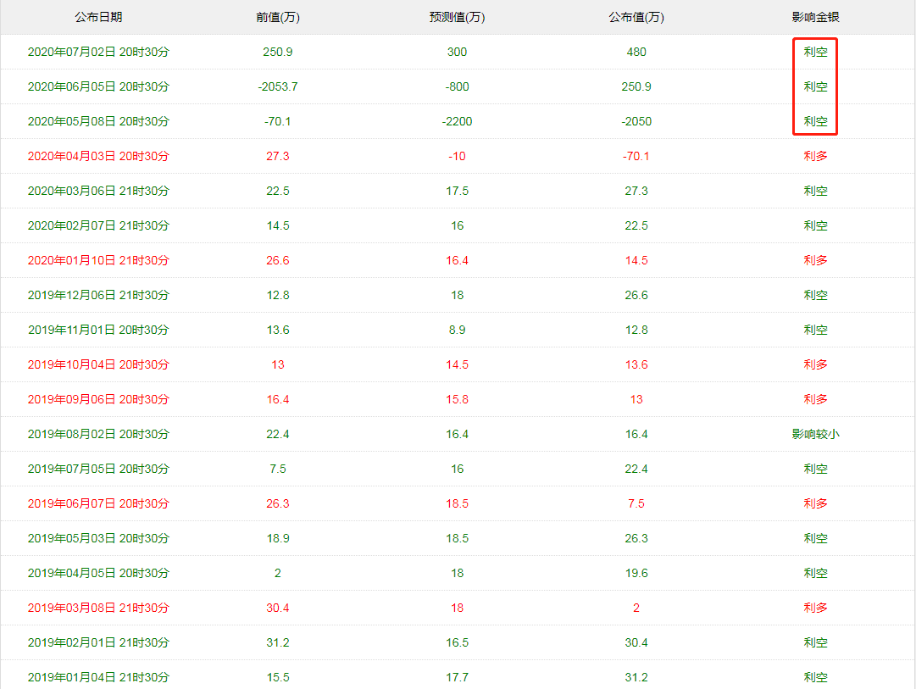
Task: Select date 2019年09月06日 20时30分
Action: (x=98, y=399)
